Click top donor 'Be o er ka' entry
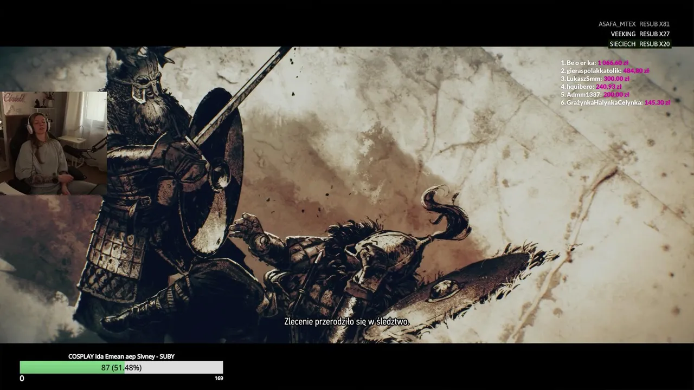Image resolution: width=694 pixels, height=390 pixels. (594, 63)
